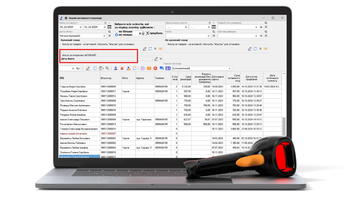The width and height of the screenshot is (353, 201).
Task: Select the 'не менше' radio button
Action: (117, 35)
